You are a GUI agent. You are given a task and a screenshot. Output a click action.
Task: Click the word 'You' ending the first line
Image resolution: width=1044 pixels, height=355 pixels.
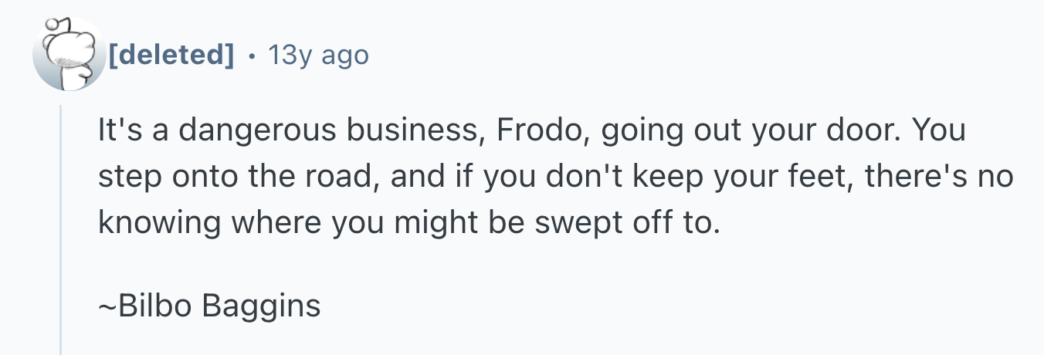[x=940, y=130]
